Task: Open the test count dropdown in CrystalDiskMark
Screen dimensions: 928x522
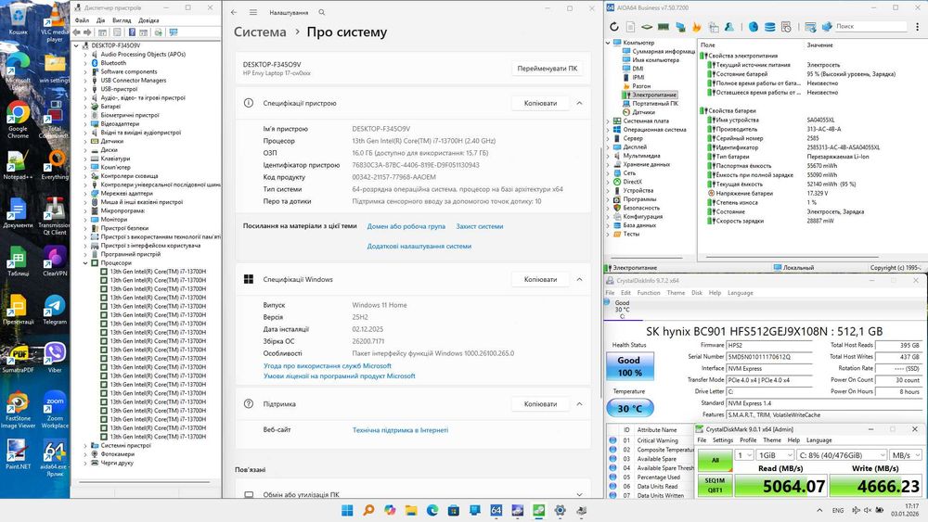Action: (x=744, y=455)
